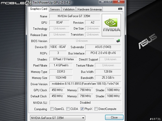Click the Bus Width field 128 Bit
The height and width of the screenshot is (121, 162).
click(108, 72)
